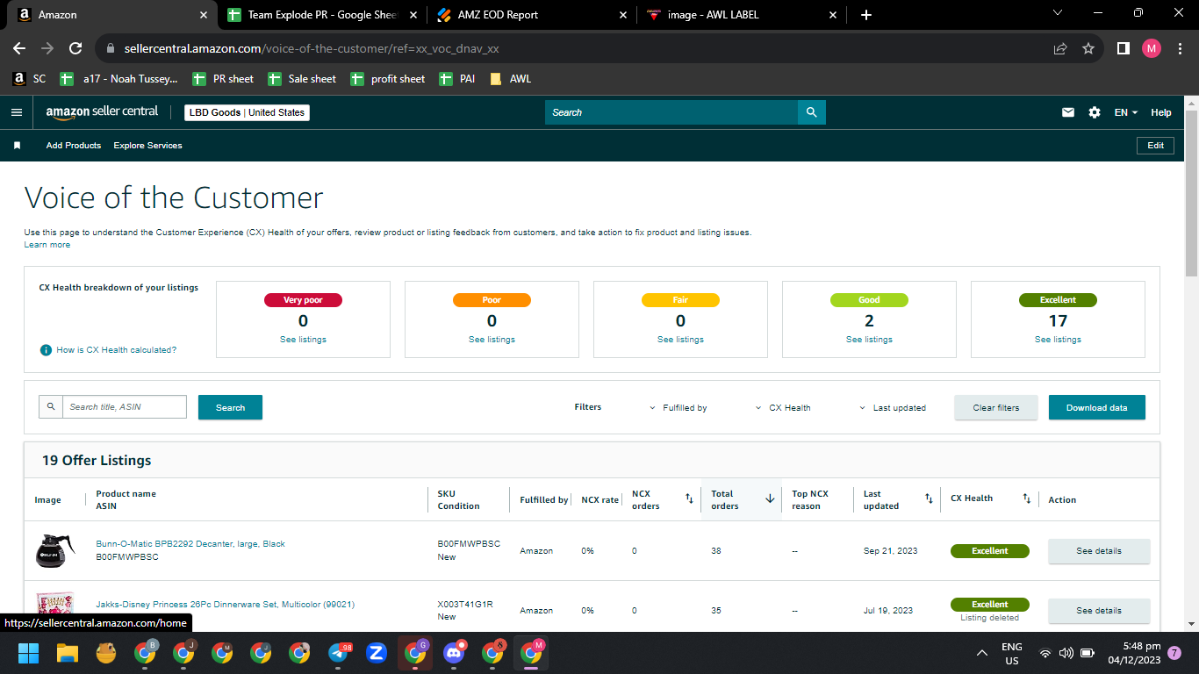
Task: Click the bookmark flag icon beside Add Products
Action: coord(17,146)
